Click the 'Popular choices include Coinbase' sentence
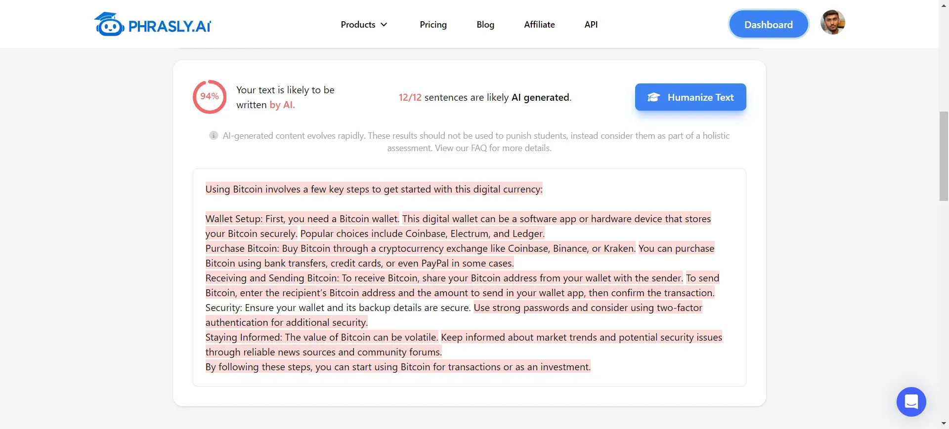The image size is (949, 429). 422,234
